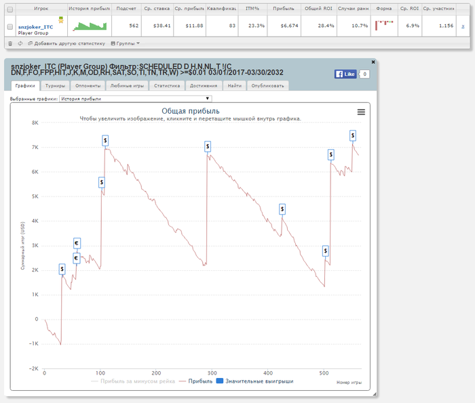Click the red form mini chart
The width and height of the screenshot is (475, 403).
coord(384,25)
